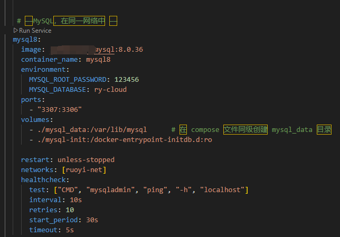
Task: Click the "-h" string
Action: [184, 189]
